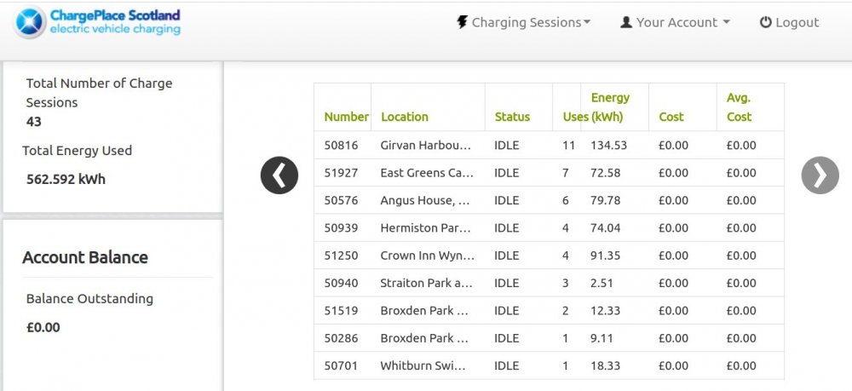Click energy value 9.11
Image resolution: width=852 pixels, height=391 pixels.
coord(602,338)
